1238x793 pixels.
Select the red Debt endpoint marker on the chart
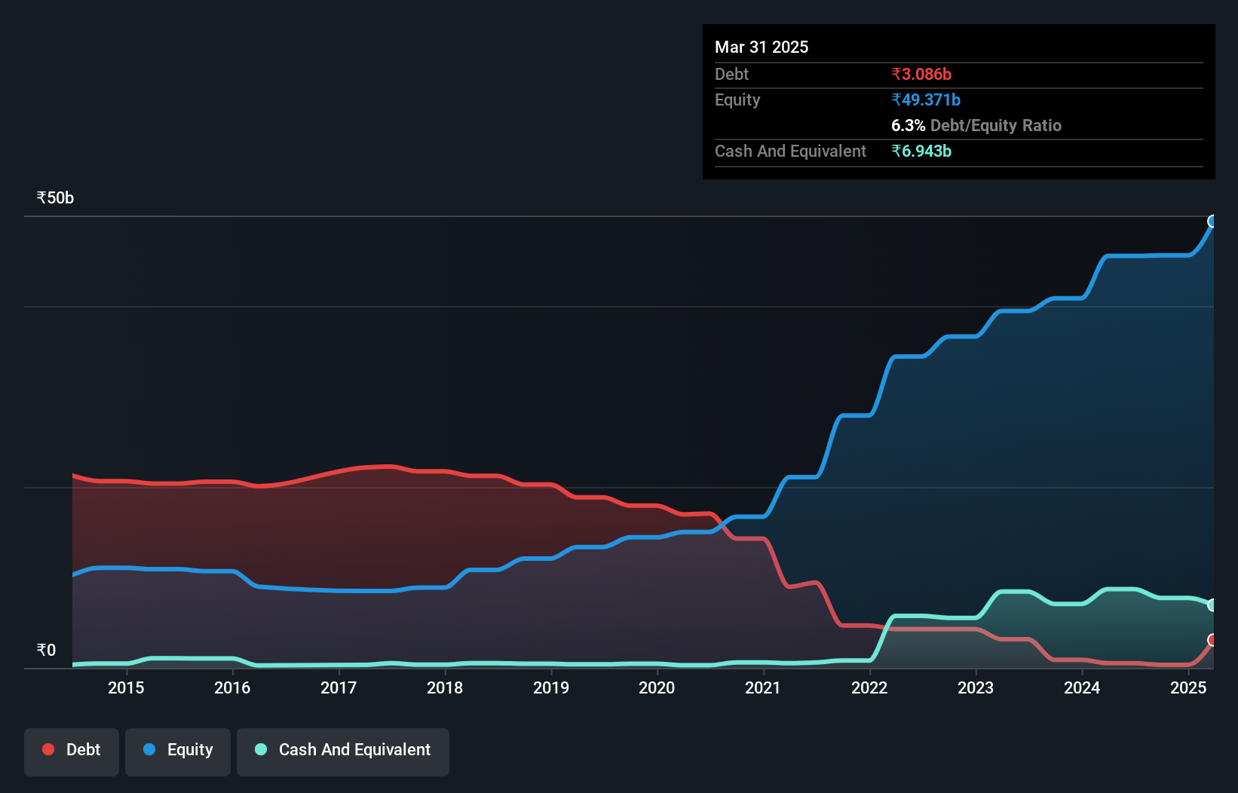coord(1213,641)
